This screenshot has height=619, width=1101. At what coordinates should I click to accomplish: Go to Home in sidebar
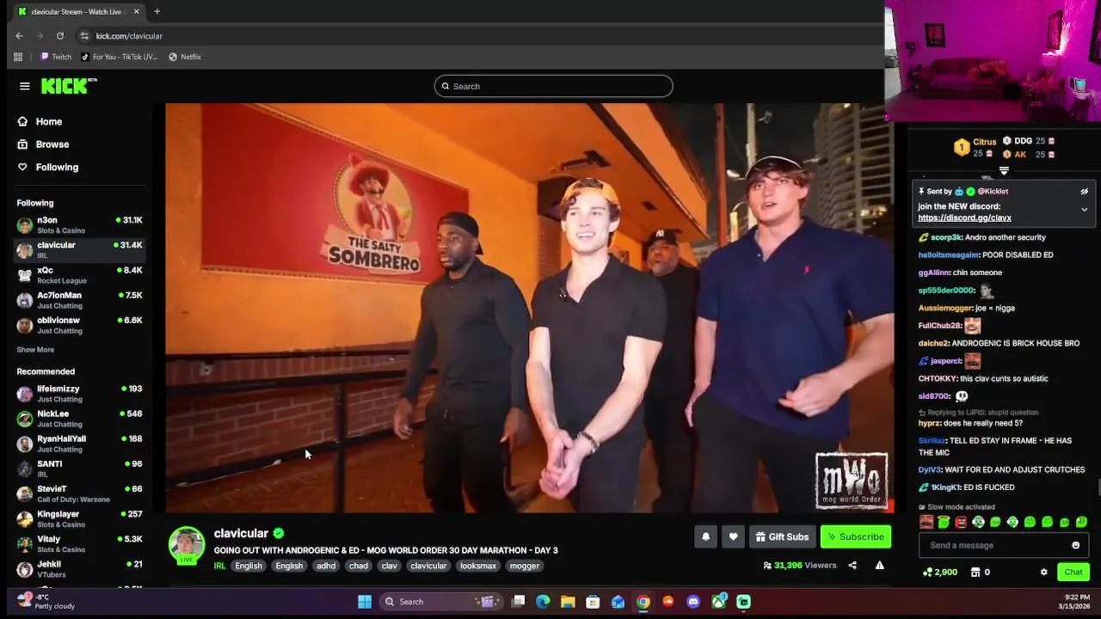[x=49, y=121]
